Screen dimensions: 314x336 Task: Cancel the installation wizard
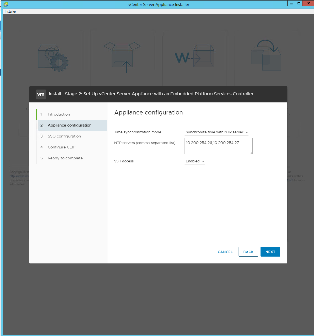pyautogui.click(x=225, y=252)
